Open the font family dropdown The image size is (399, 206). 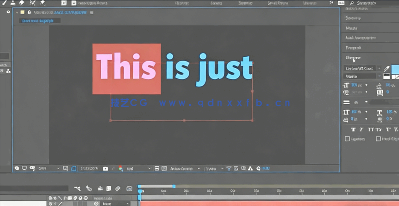(378, 68)
